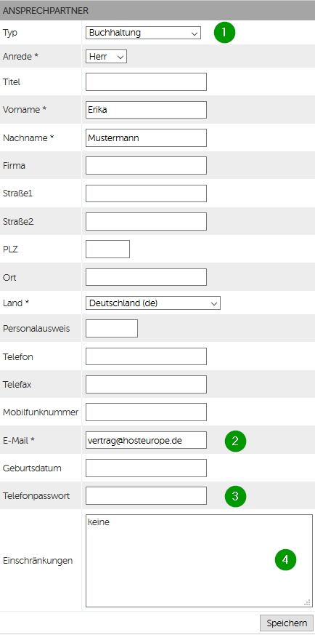This screenshot has height=635, width=315.
Task: Select the Firma text field
Action: pyautogui.click(x=146, y=166)
